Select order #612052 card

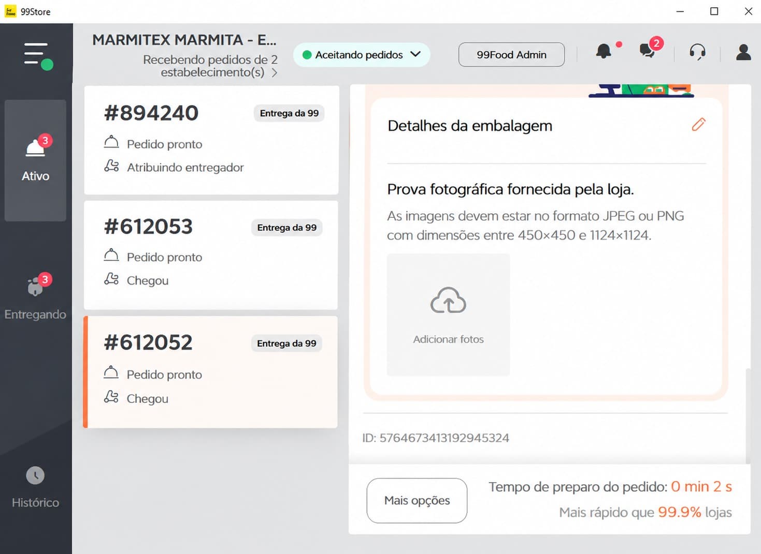[210, 372]
